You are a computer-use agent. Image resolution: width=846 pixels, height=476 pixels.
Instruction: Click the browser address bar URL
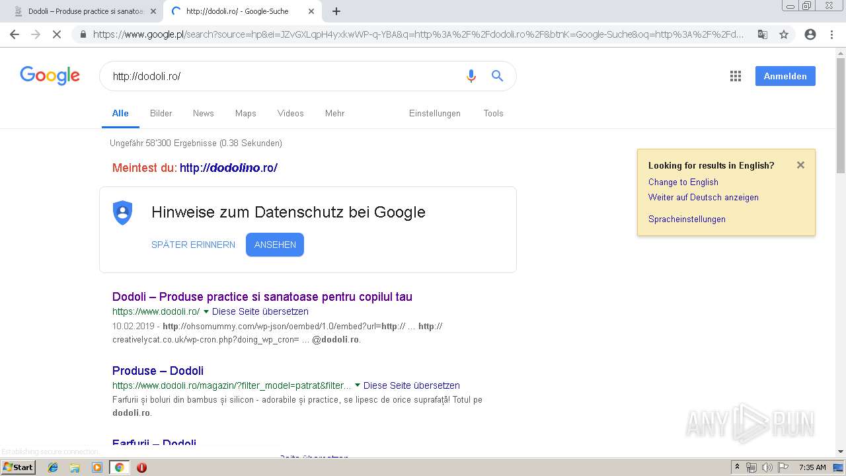coord(418,34)
